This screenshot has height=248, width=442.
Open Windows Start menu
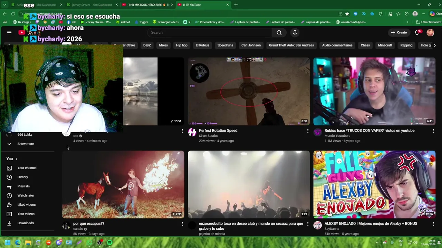[7, 242]
